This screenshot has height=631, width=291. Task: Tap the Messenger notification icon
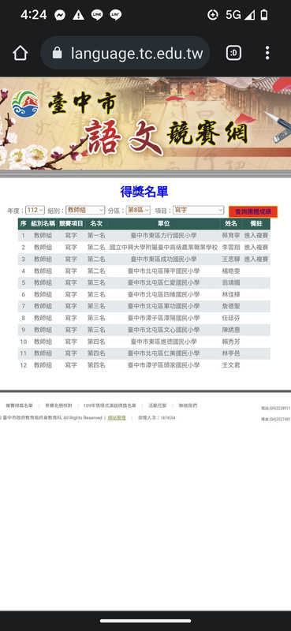click(x=60, y=15)
